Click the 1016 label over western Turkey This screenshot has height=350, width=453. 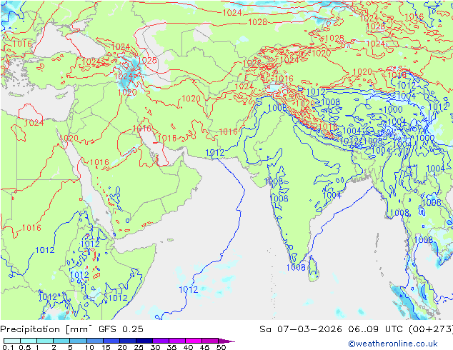tap(22, 44)
